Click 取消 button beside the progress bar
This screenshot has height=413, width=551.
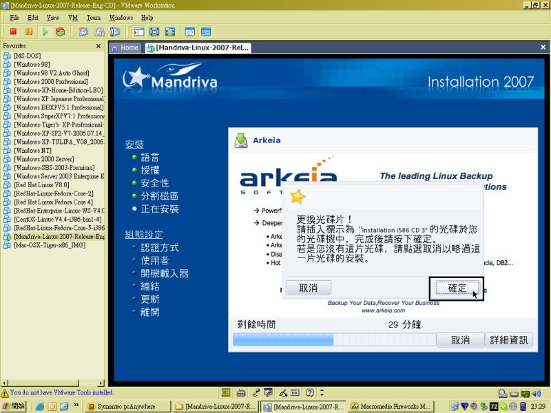click(460, 340)
